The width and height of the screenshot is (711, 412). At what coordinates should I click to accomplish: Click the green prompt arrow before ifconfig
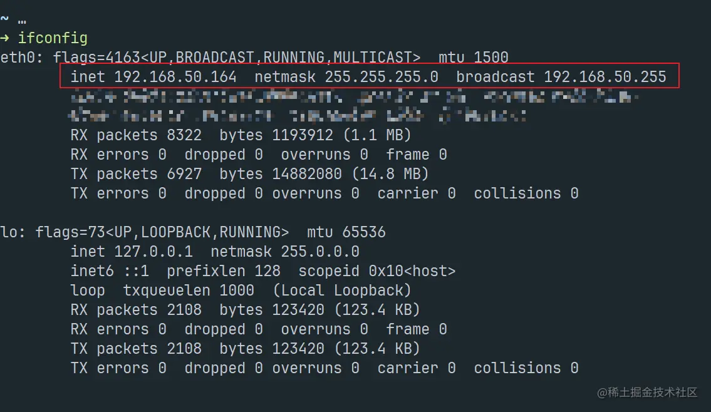point(4,38)
